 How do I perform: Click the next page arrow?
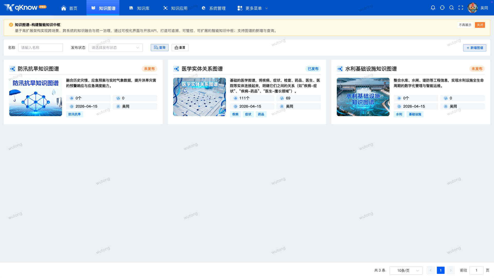click(x=451, y=270)
